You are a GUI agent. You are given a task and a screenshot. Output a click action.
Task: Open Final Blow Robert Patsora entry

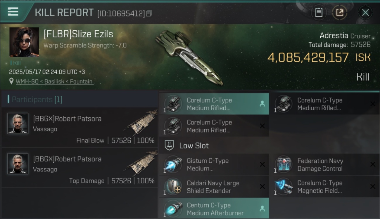[80, 127]
